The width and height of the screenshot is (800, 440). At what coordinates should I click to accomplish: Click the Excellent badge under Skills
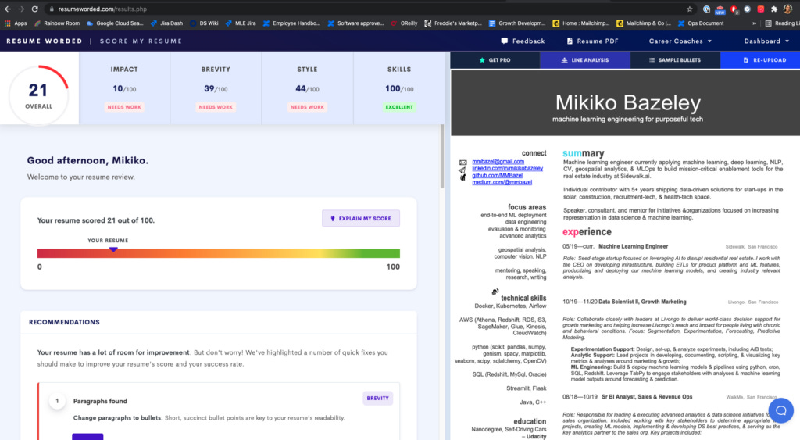coord(399,107)
